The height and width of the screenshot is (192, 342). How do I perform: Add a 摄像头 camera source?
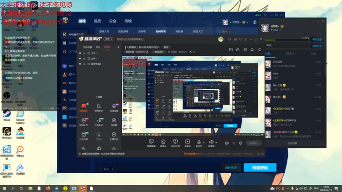pos(163,143)
